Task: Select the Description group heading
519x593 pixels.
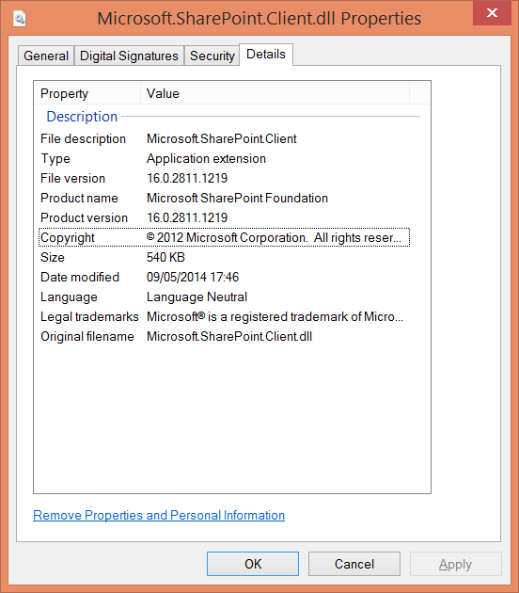Action: pos(82,117)
